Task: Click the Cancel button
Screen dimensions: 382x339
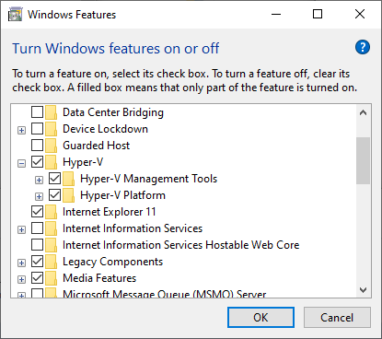Action: tap(337, 318)
